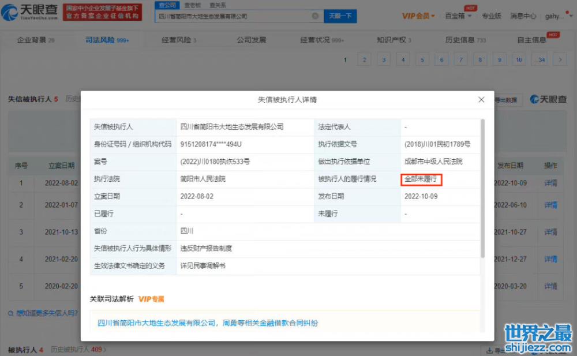Close the 失信被执行人详情 dialog
This screenshot has height=356, width=577.
coord(481,100)
